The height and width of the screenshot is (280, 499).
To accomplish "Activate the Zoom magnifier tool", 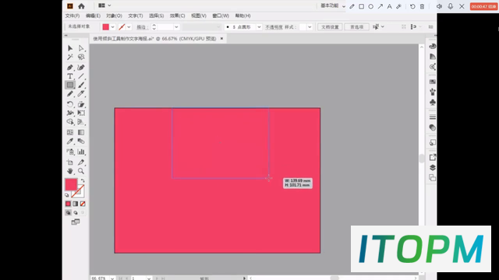I will click(81, 171).
